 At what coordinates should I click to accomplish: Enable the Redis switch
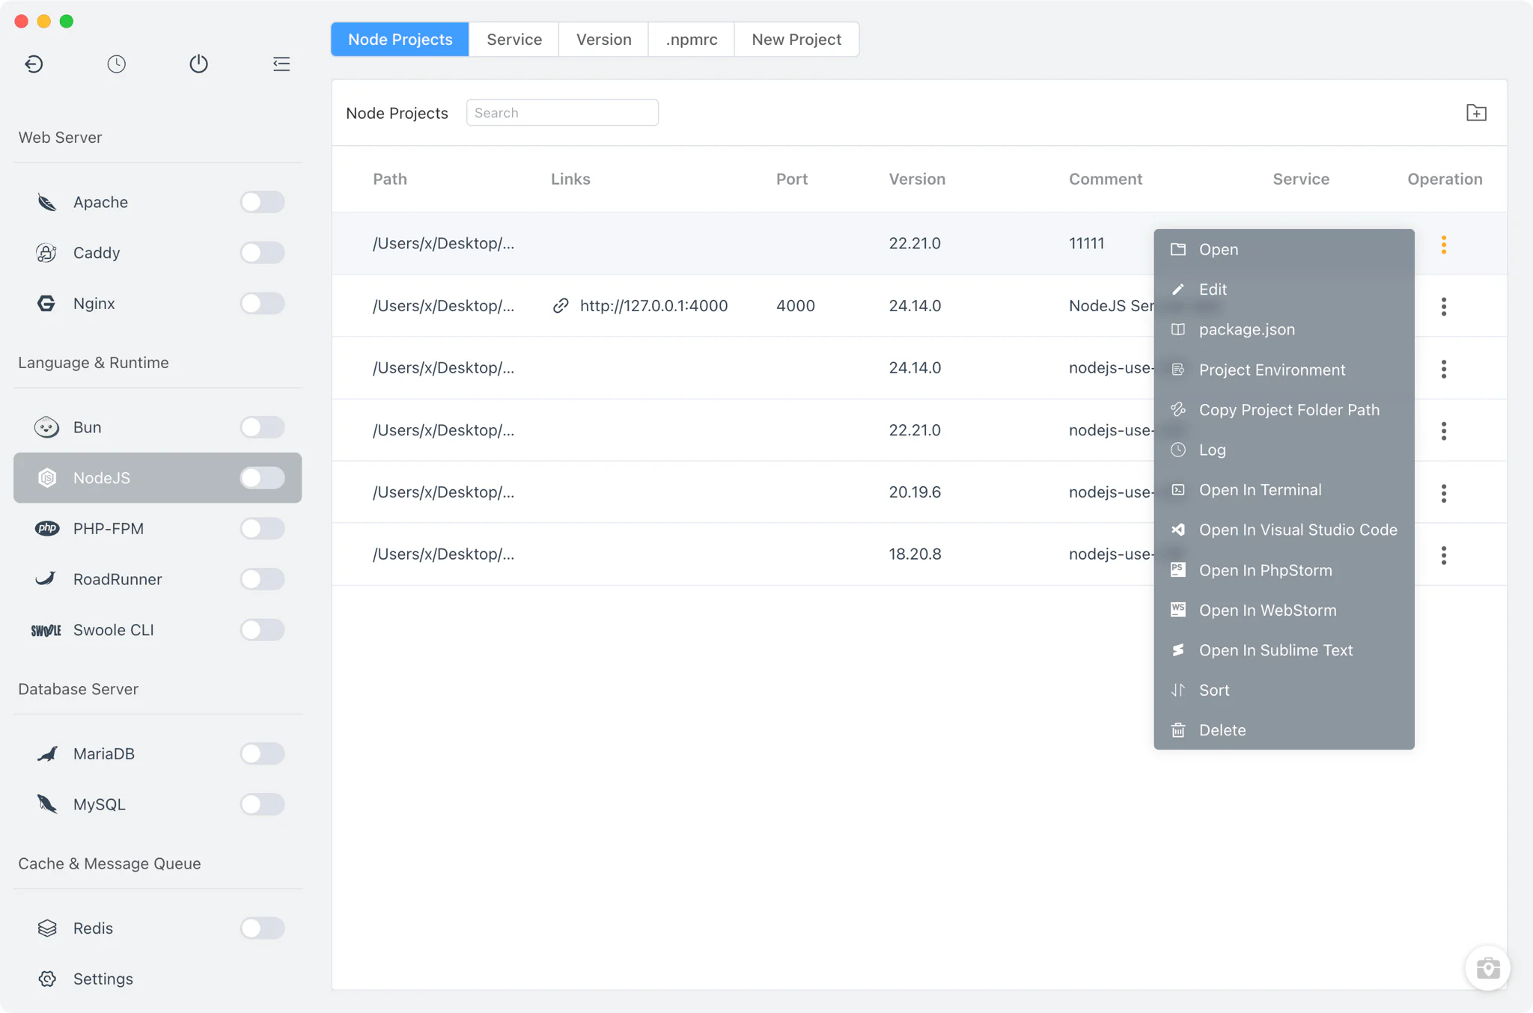[262, 928]
